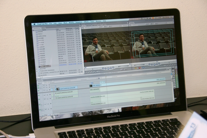Select the Selection arrow tool in Tool palette
The image size is (207, 138).
(173, 69)
